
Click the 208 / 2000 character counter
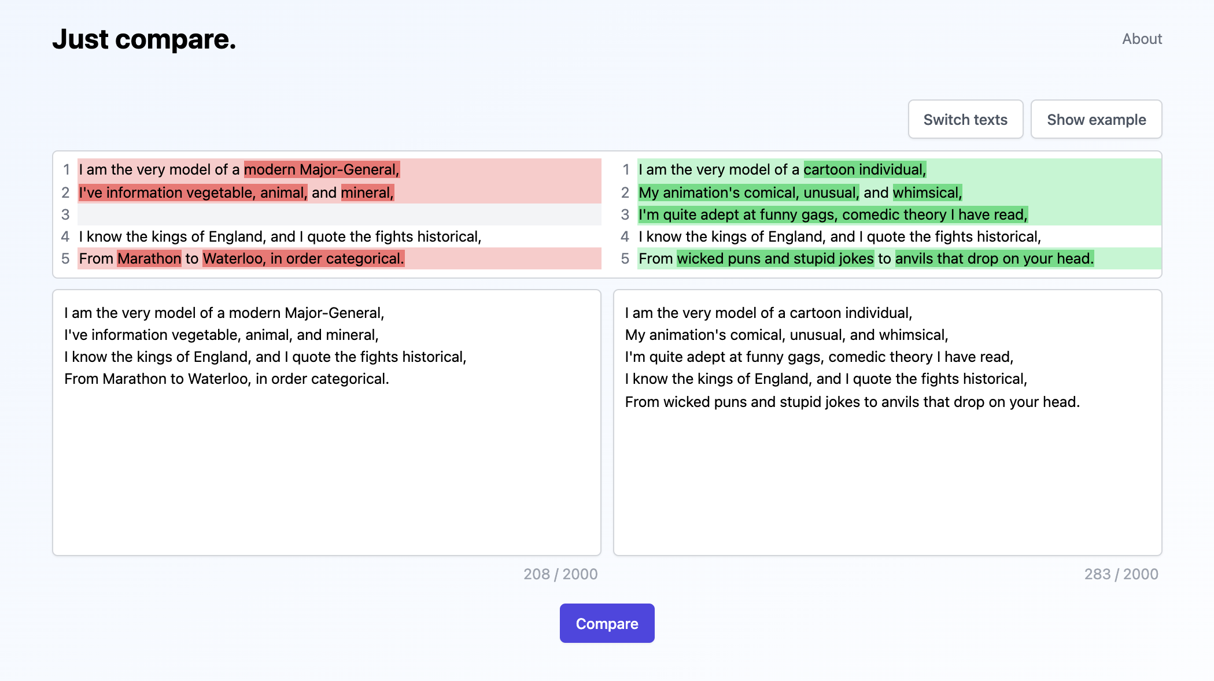pos(560,574)
